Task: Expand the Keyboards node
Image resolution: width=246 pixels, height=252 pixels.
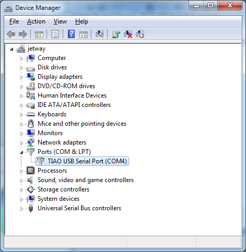Action: pyautogui.click(x=21, y=115)
